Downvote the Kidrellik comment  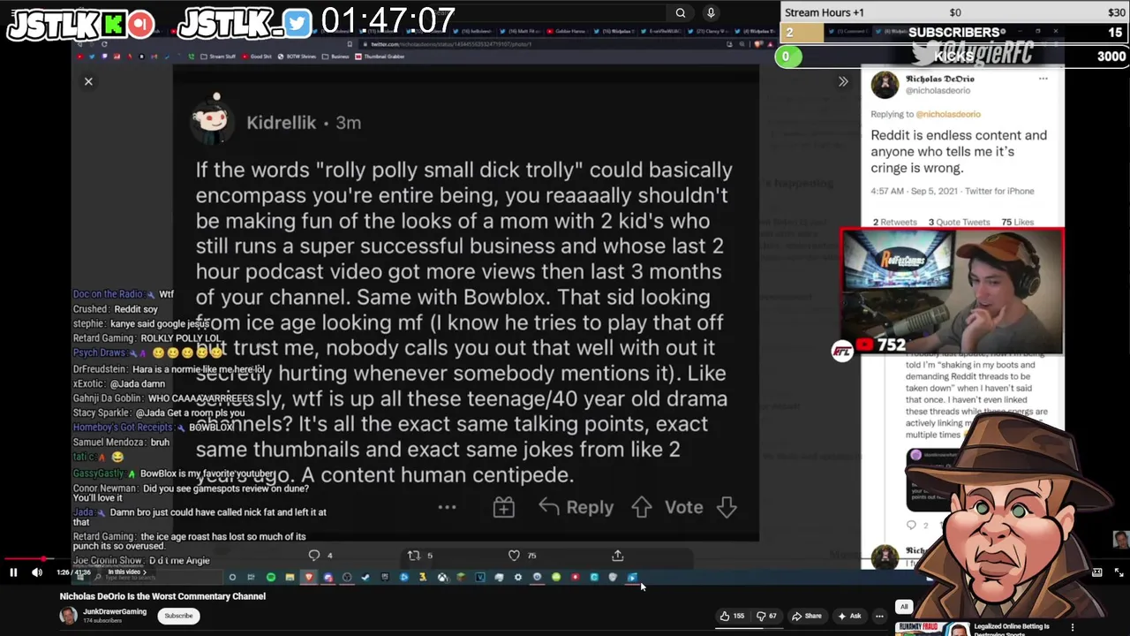point(727,507)
